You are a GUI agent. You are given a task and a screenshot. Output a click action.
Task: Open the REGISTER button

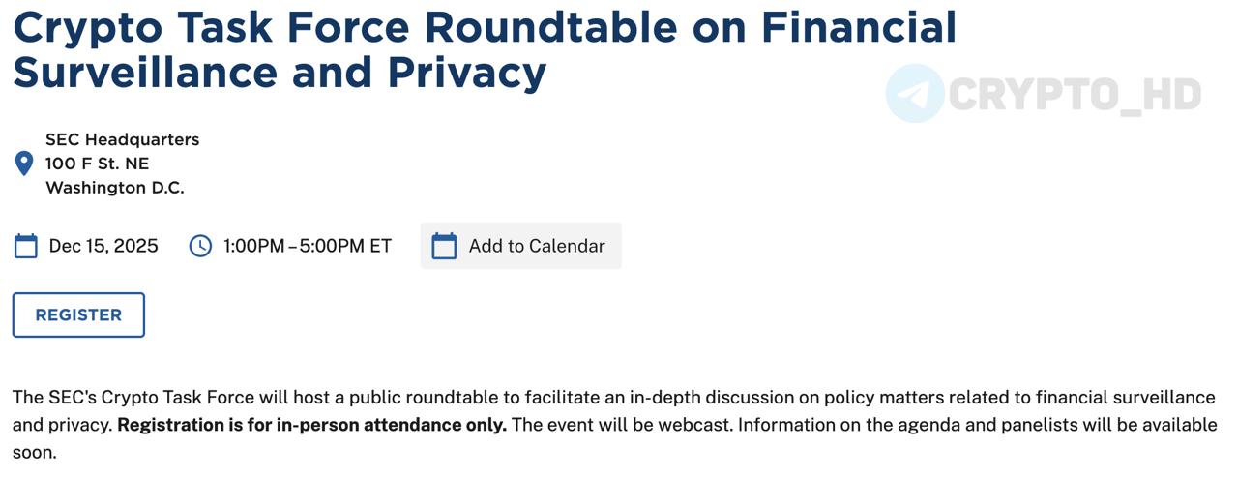coord(78,314)
